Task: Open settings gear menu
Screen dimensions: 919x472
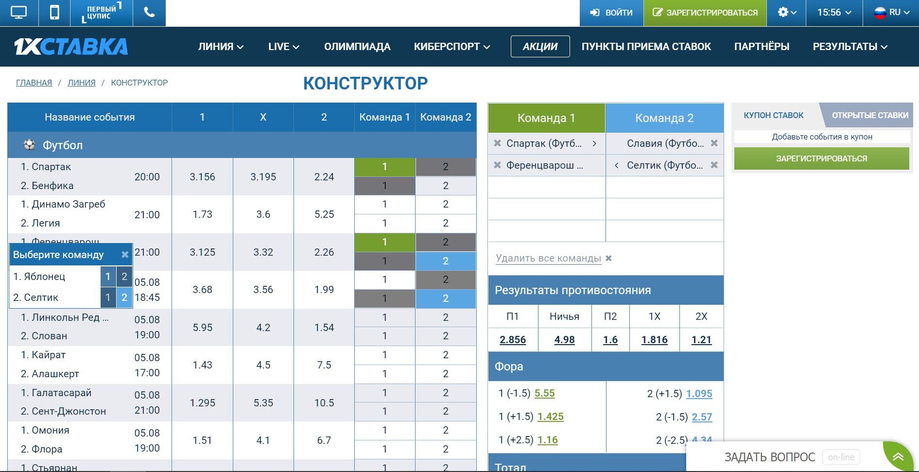Action: [x=786, y=13]
